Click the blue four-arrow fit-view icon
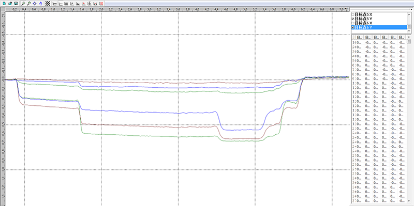Screen dimensions: 414x206 click(x=35, y=4)
